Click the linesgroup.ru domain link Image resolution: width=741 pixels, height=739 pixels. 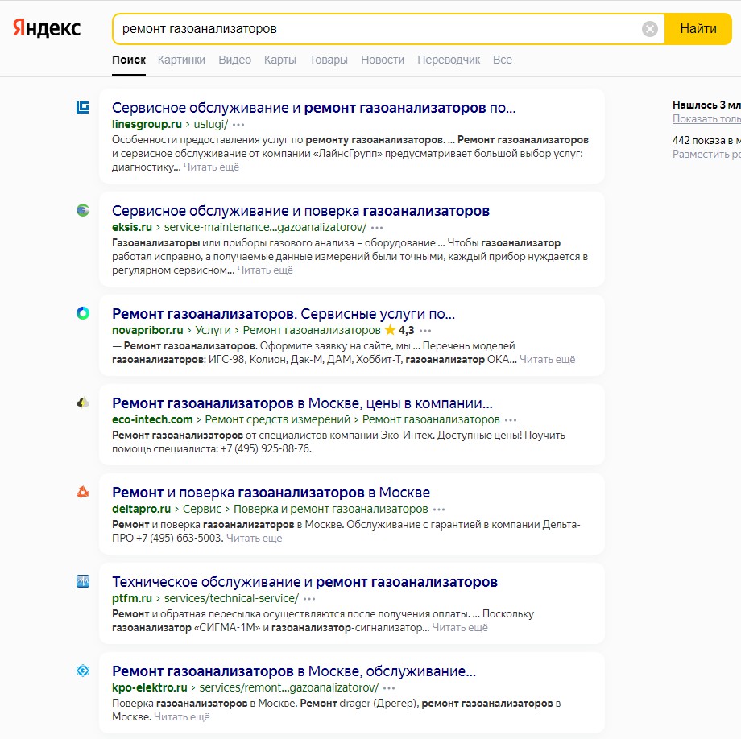pyautogui.click(x=147, y=124)
